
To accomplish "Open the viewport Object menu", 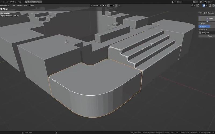I will tap(31, 5).
